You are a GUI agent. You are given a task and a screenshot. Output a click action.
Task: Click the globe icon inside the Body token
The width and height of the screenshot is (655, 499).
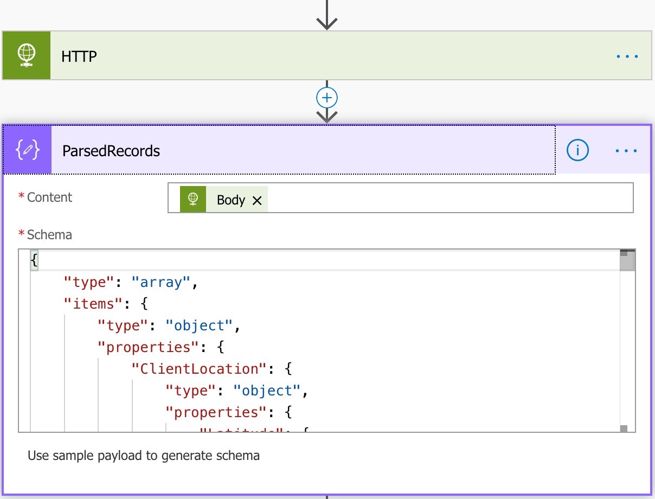pos(192,199)
